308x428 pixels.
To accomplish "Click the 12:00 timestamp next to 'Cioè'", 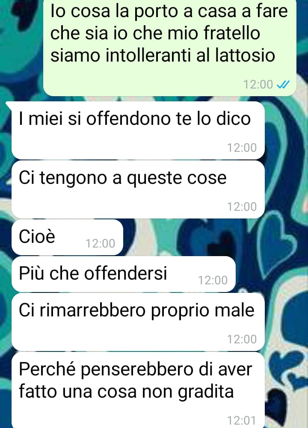I will (101, 243).
